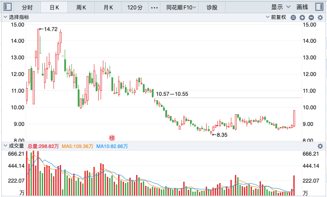Open 同花顺F10 dropdown
Screen dimensions: 327x197
click(x=181, y=8)
